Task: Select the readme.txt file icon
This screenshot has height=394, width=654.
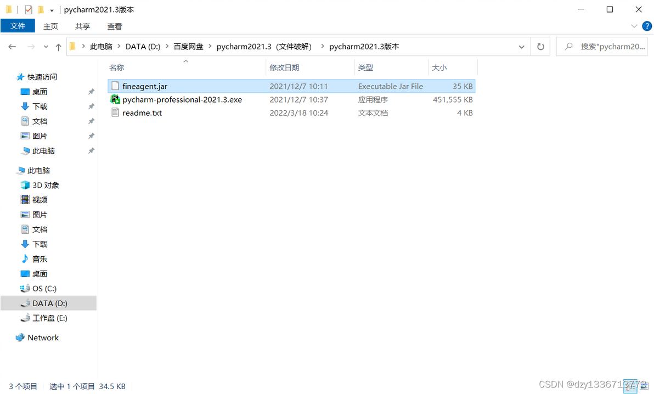Action: [115, 112]
